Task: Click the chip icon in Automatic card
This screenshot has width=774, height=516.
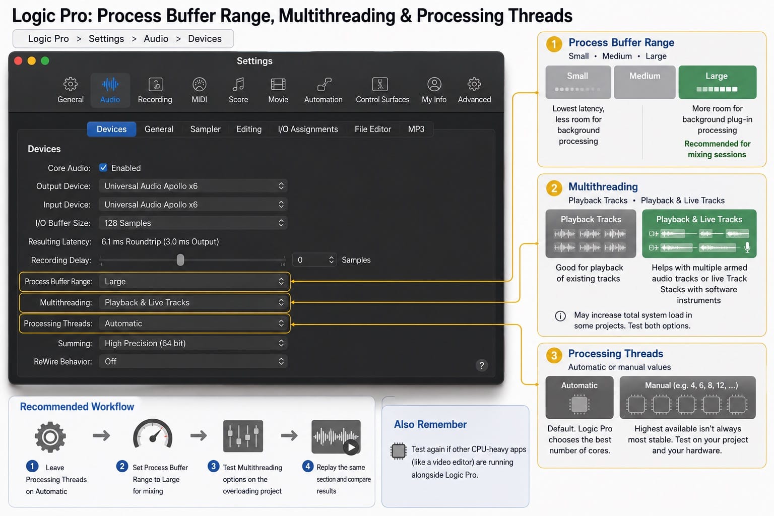Action: 579,404
